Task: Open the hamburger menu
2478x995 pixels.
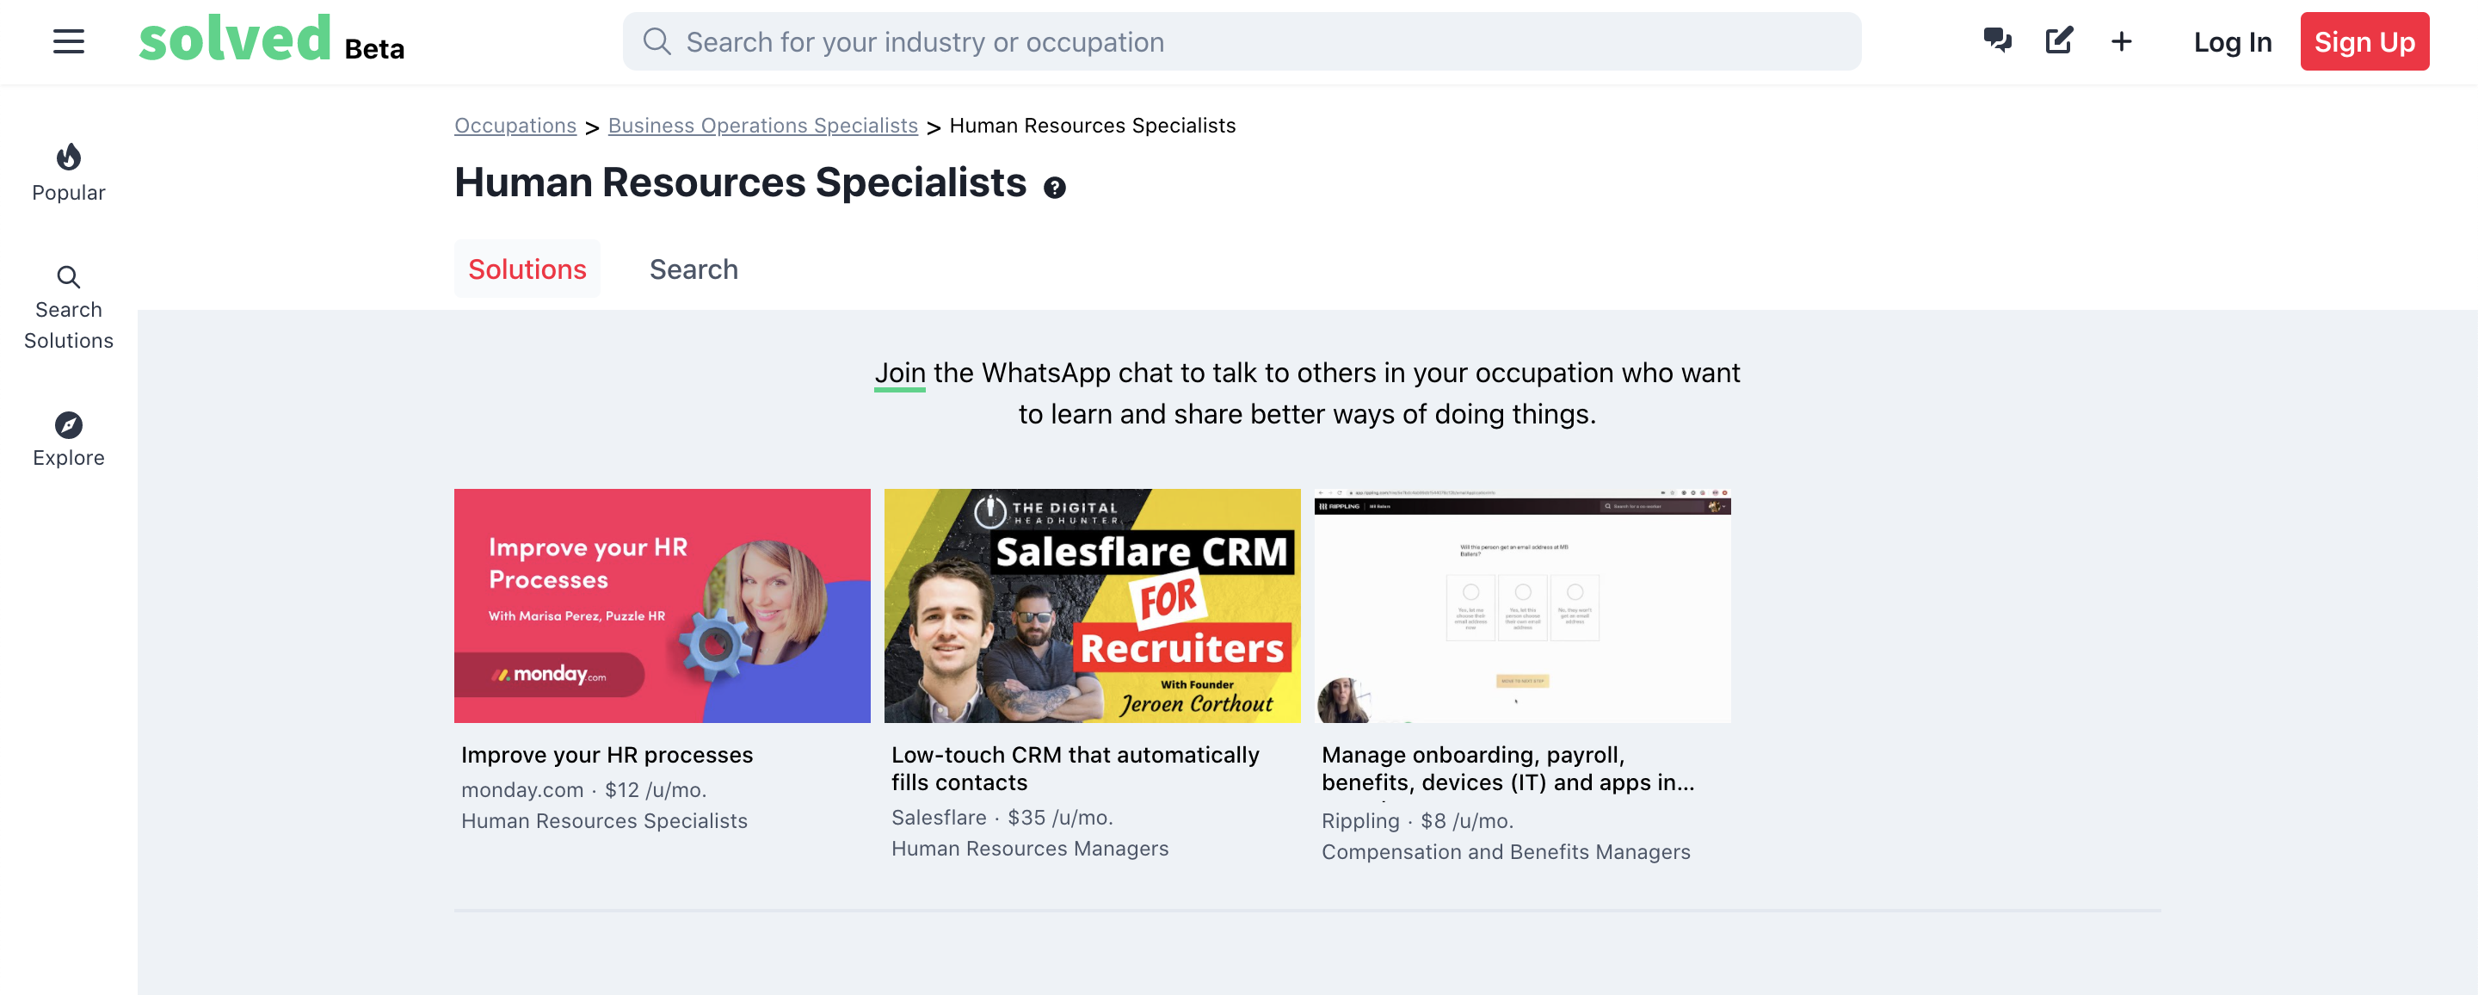Action: tap(68, 41)
